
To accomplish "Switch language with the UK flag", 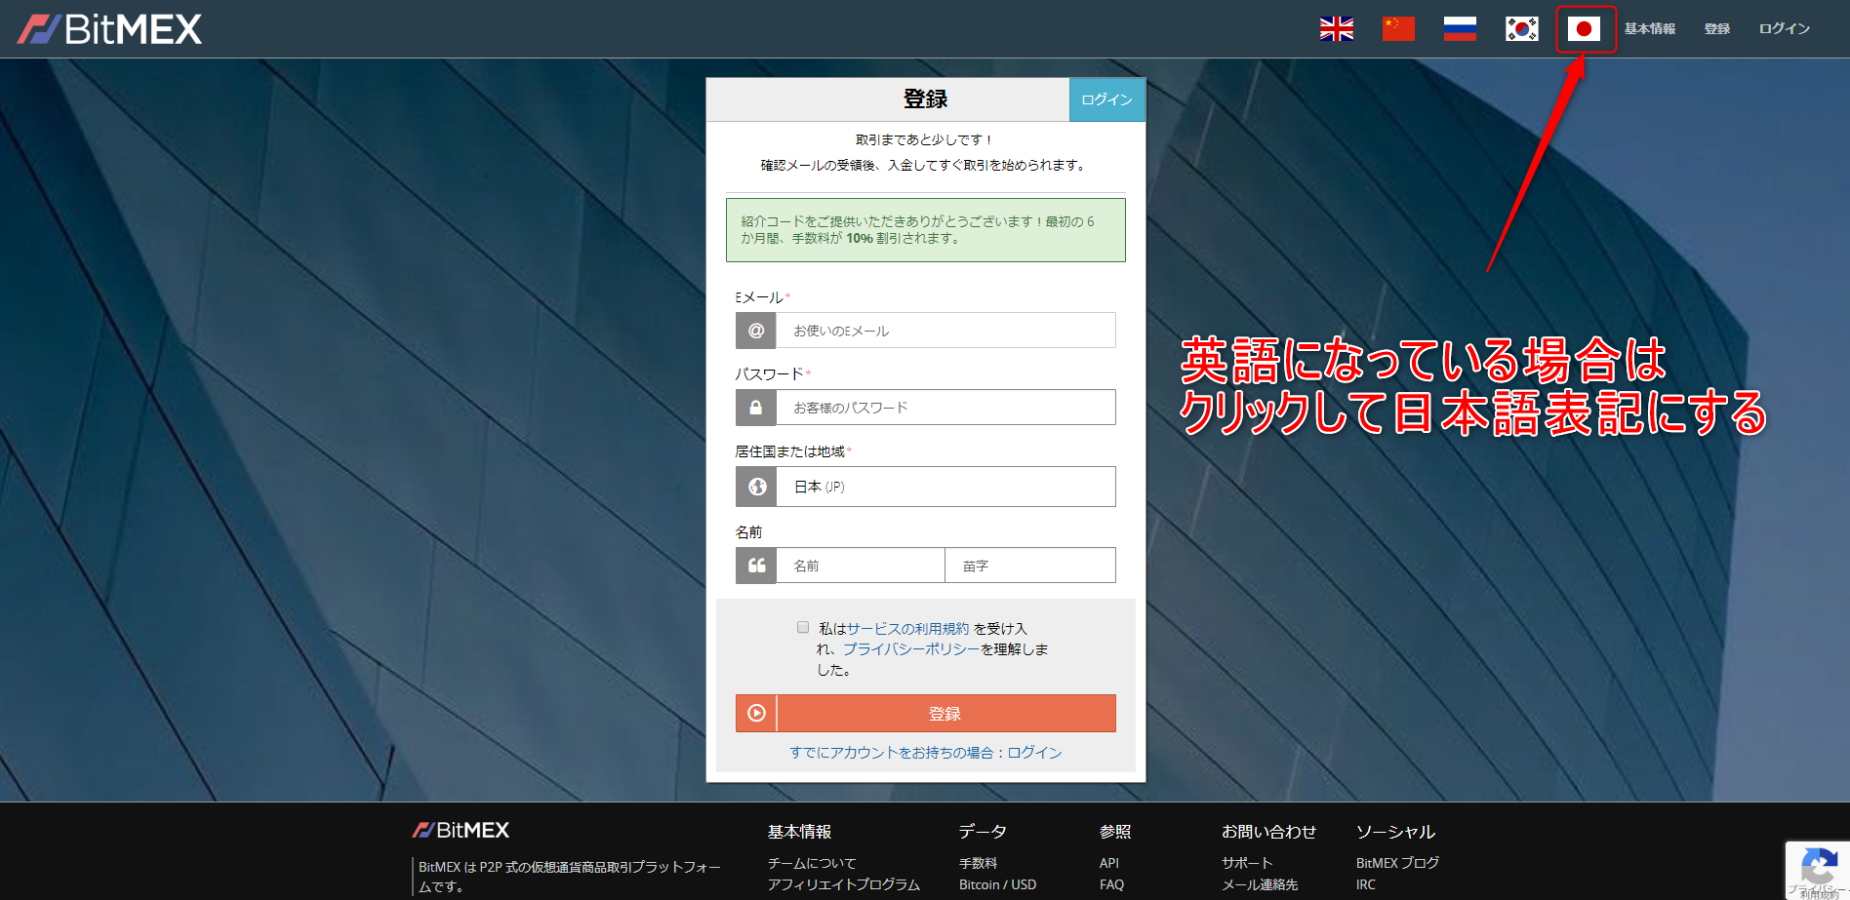I will pyautogui.click(x=1336, y=29).
